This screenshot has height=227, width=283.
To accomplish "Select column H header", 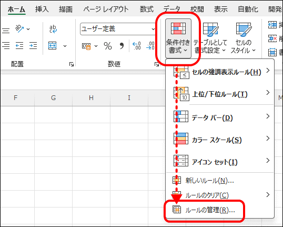I will tap(91, 98).
